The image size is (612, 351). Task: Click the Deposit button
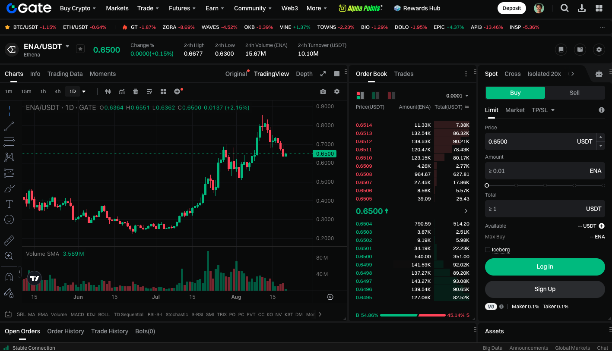pos(512,8)
